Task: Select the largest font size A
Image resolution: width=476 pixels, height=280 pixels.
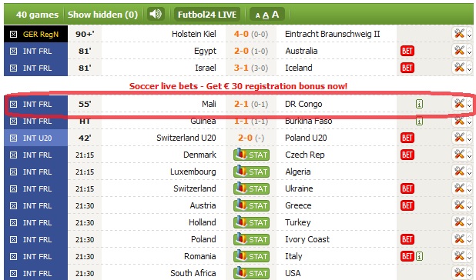Action: click(275, 15)
